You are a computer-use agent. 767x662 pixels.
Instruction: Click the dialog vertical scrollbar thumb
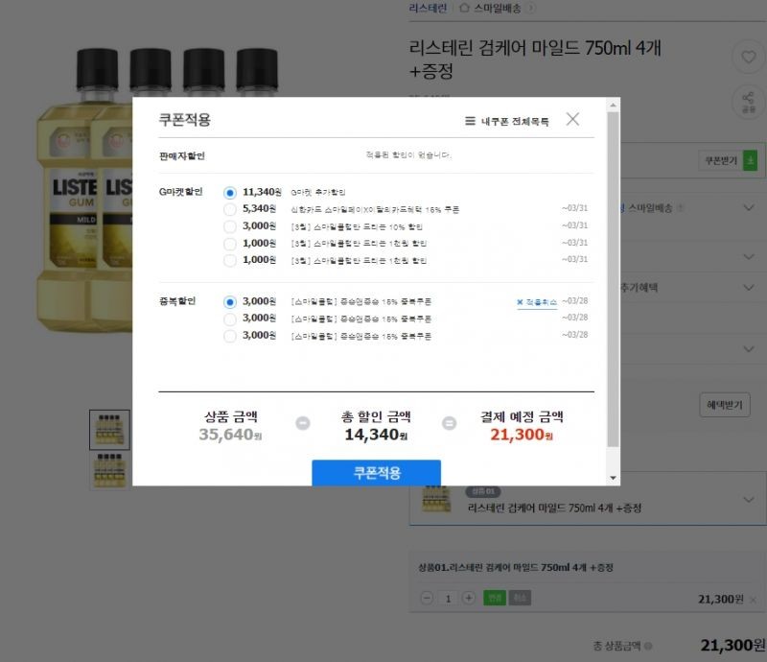pyautogui.click(x=613, y=279)
